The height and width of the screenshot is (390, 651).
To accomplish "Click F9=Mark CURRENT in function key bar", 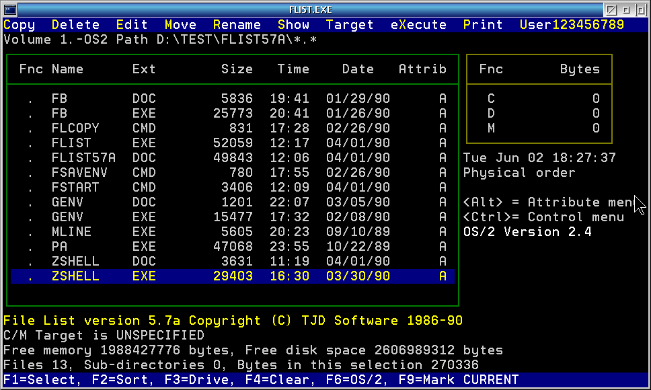I will pos(459,380).
